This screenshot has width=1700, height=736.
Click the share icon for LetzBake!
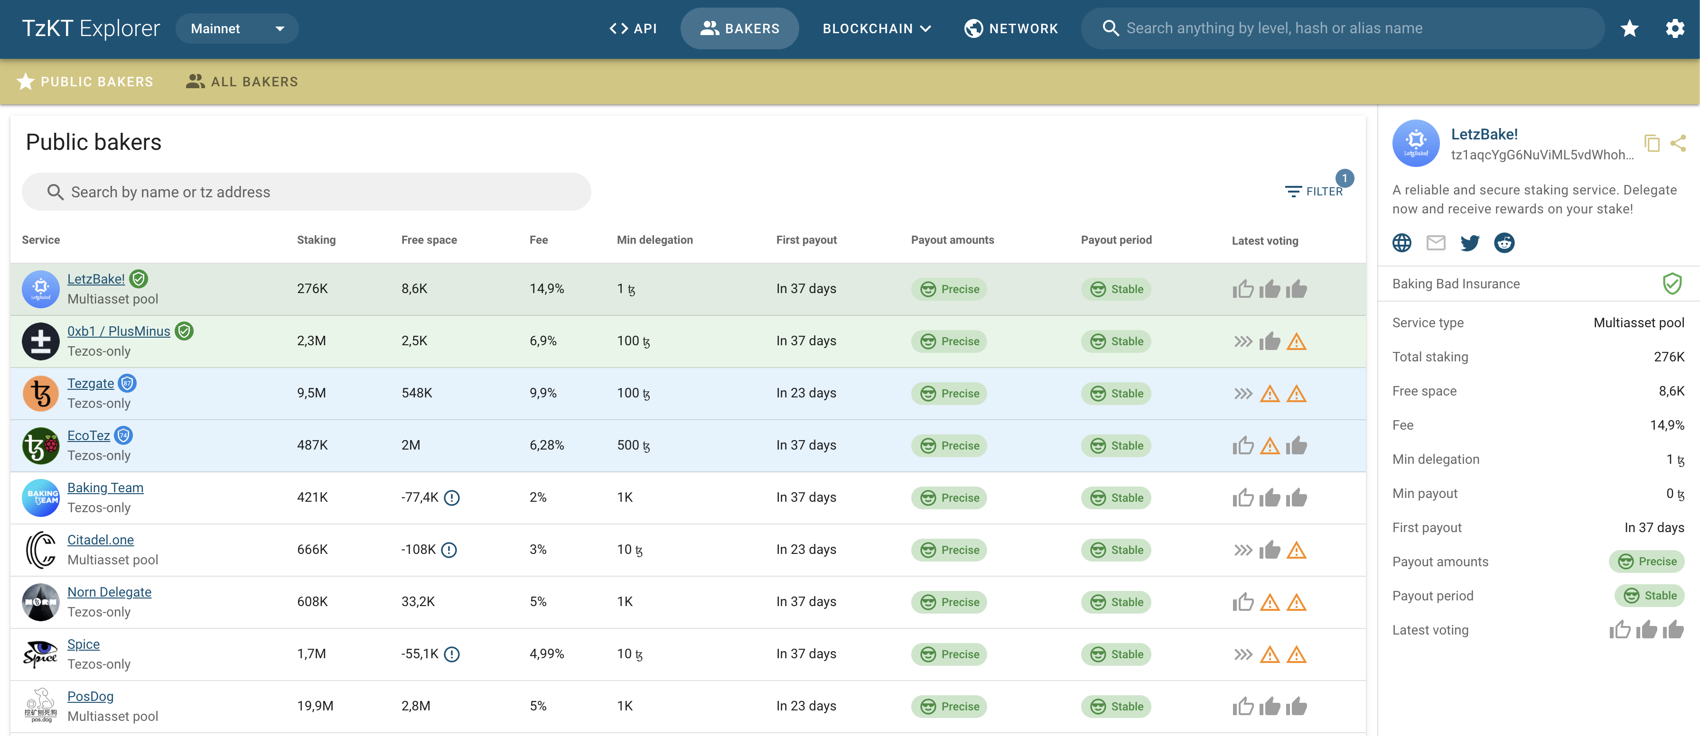(x=1678, y=143)
